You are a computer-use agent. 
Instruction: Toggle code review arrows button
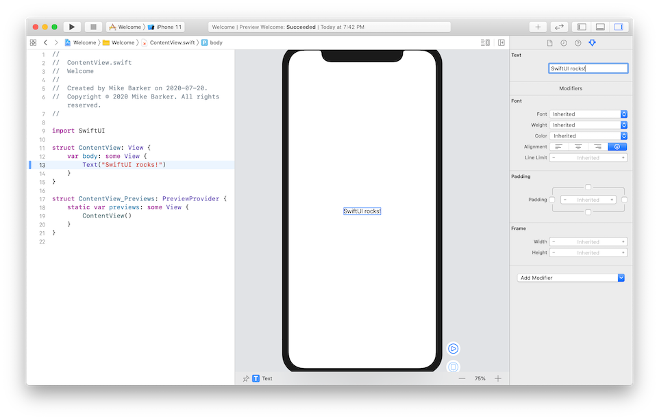[559, 27]
